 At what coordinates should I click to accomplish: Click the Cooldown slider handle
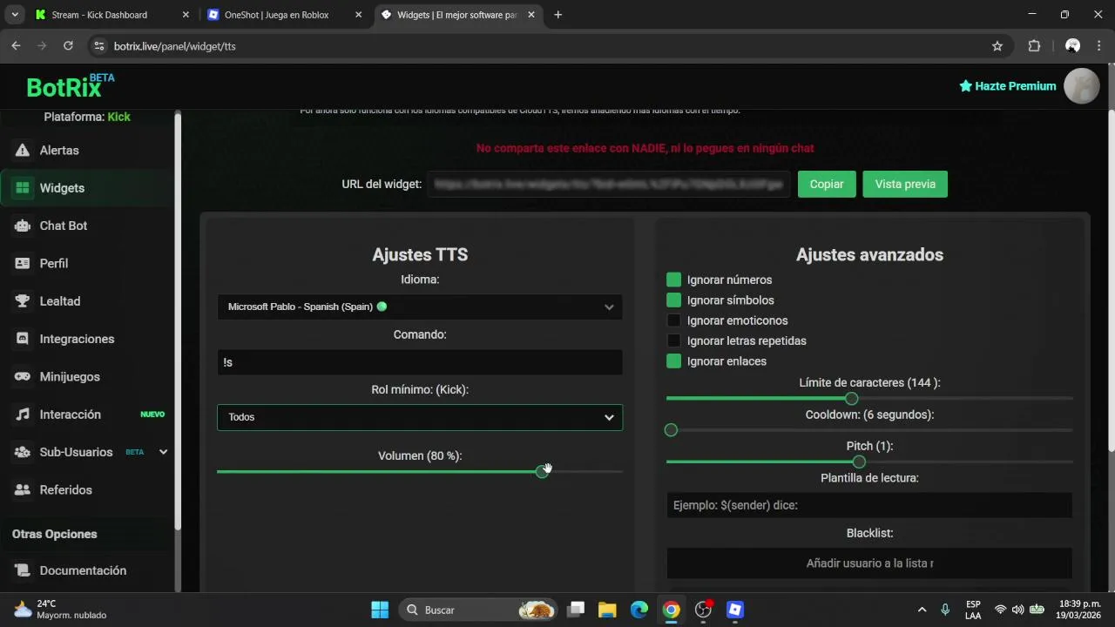click(x=671, y=430)
